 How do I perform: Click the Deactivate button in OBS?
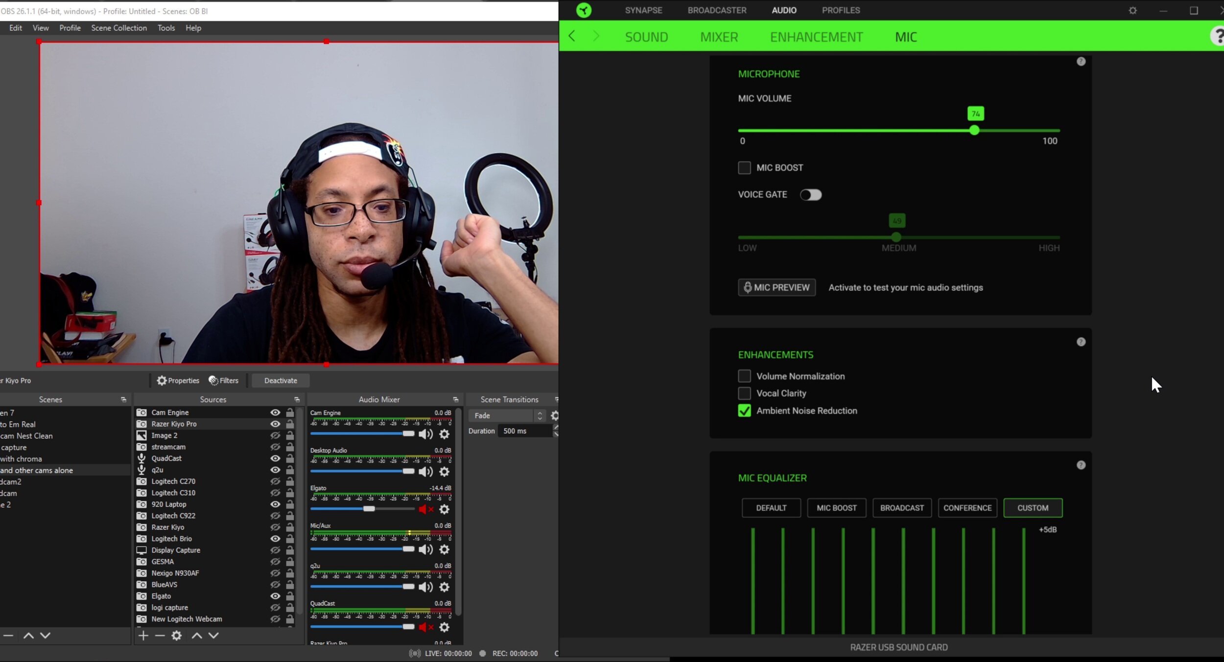point(281,380)
